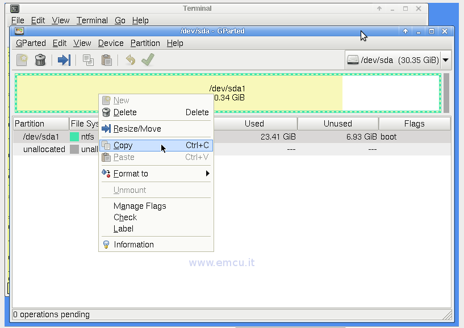Image resolution: width=464 pixels, height=328 pixels.
Task: Click the roll-up arrow in GParted title bar
Action: pos(406,31)
